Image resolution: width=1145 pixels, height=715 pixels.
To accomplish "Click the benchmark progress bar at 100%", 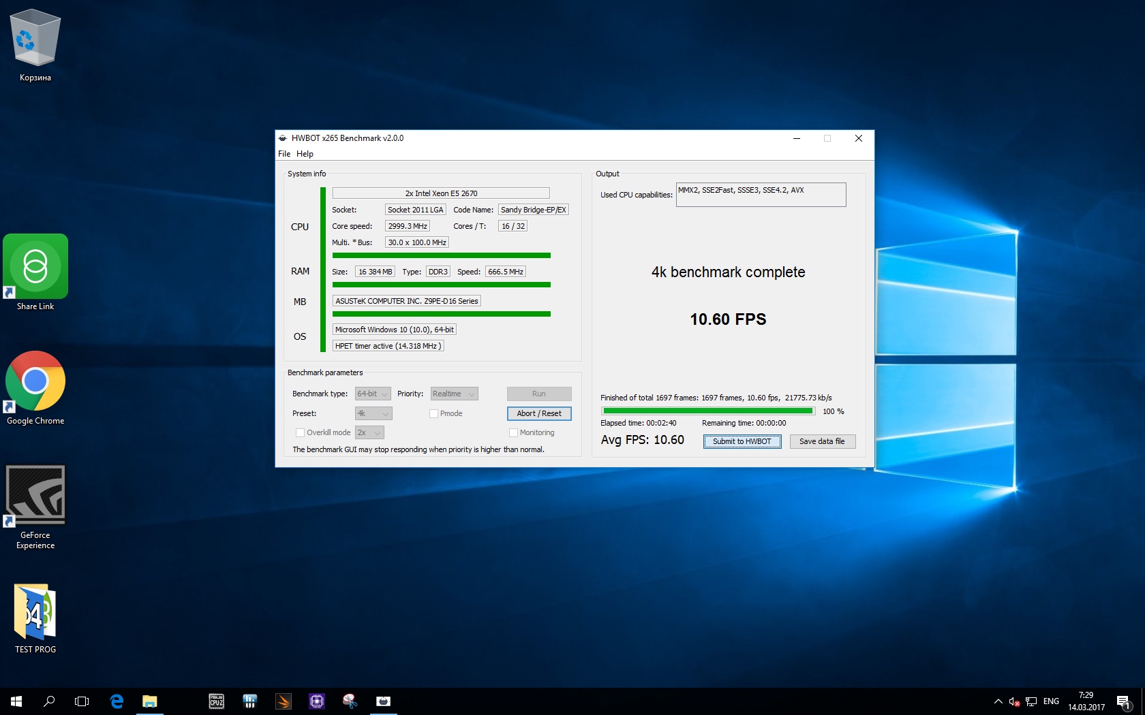I will click(x=708, y=411).
